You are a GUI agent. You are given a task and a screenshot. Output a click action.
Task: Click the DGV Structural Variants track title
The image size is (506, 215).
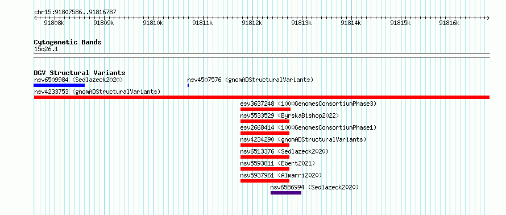click(x=80, y=73)
